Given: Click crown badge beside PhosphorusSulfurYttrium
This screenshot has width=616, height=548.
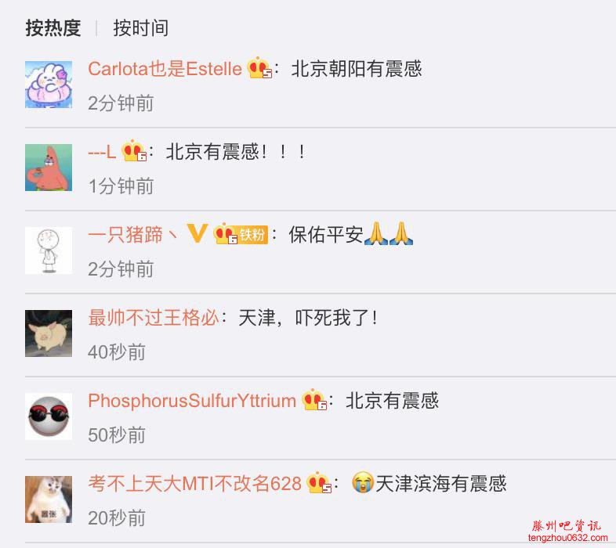Looking at the screenshot, I should point(314,400).
